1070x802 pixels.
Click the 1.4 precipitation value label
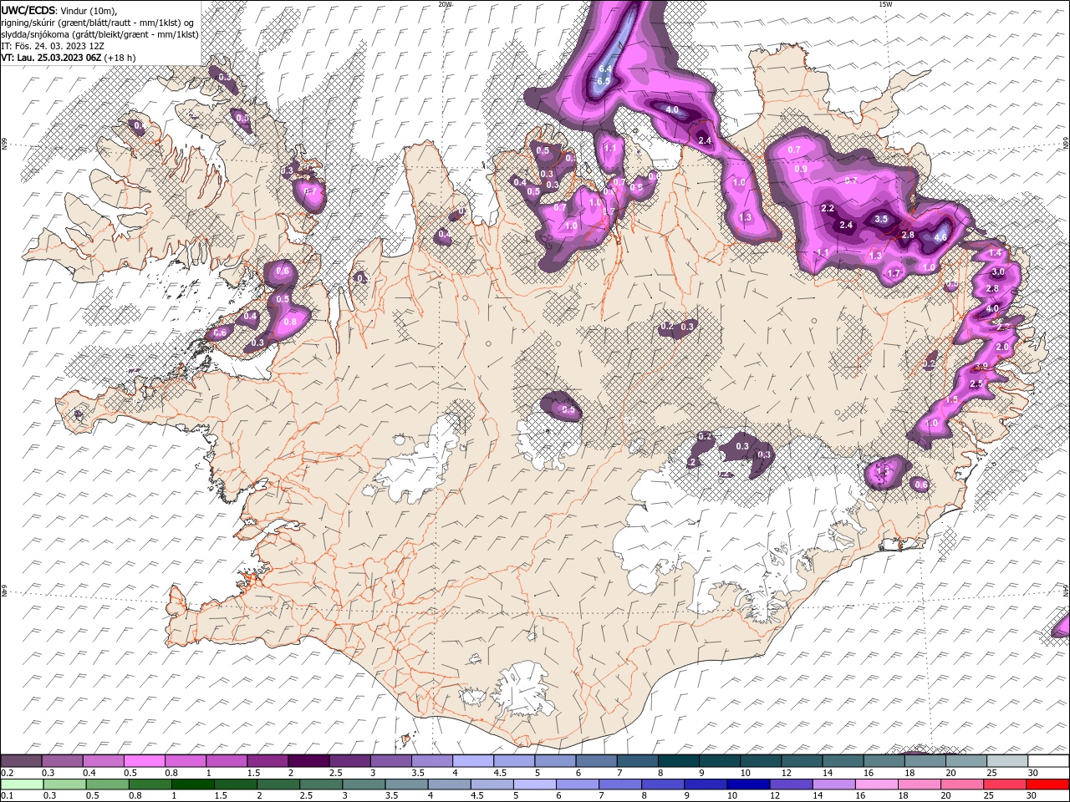995,253
